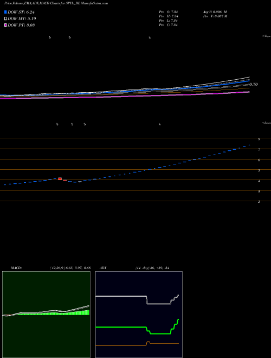The width and height of the screenshot is (271, 358).
Task: Click the white DOW MT legend swatch
Action: point(5,19)
